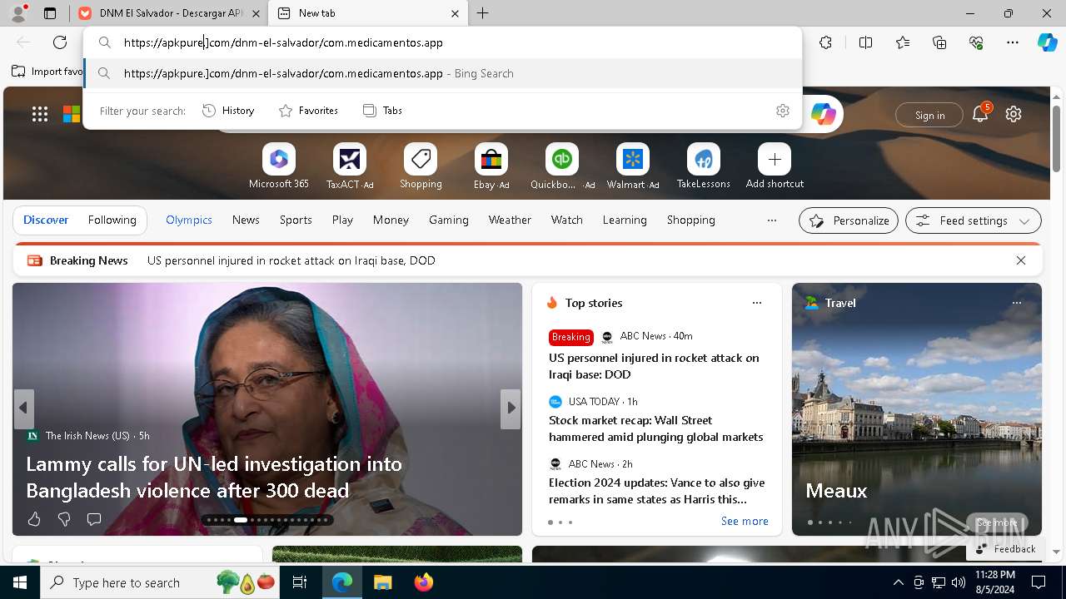Select the Bing Search suggestion row

pyautogui.click(x=442, y=73)
